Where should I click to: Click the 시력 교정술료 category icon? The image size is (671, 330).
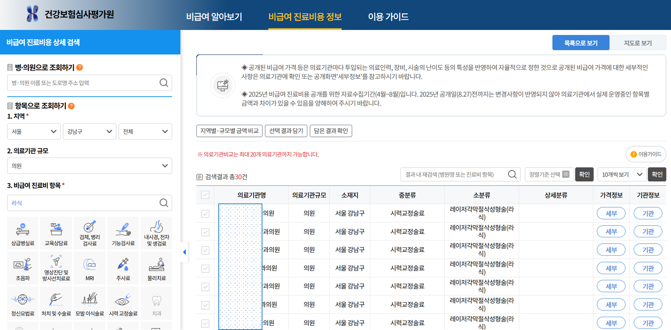[123, 303]
